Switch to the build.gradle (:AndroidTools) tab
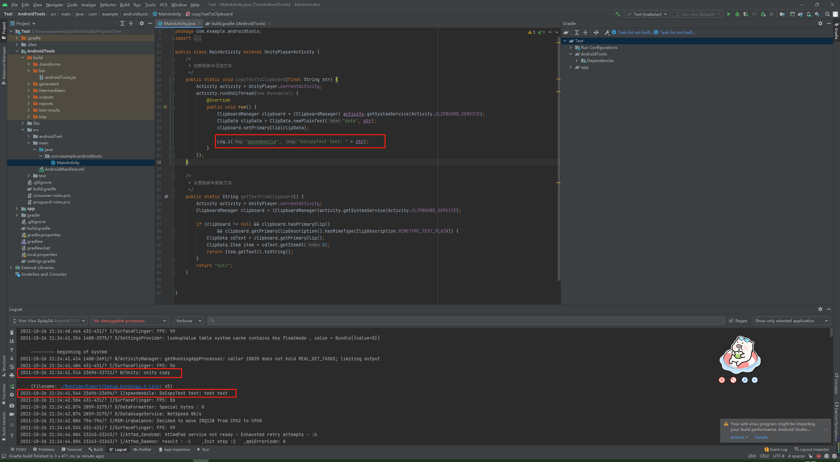 tap(238, 23)
